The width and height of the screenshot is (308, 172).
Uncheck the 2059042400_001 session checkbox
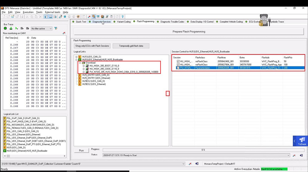(x=178, y=61)
